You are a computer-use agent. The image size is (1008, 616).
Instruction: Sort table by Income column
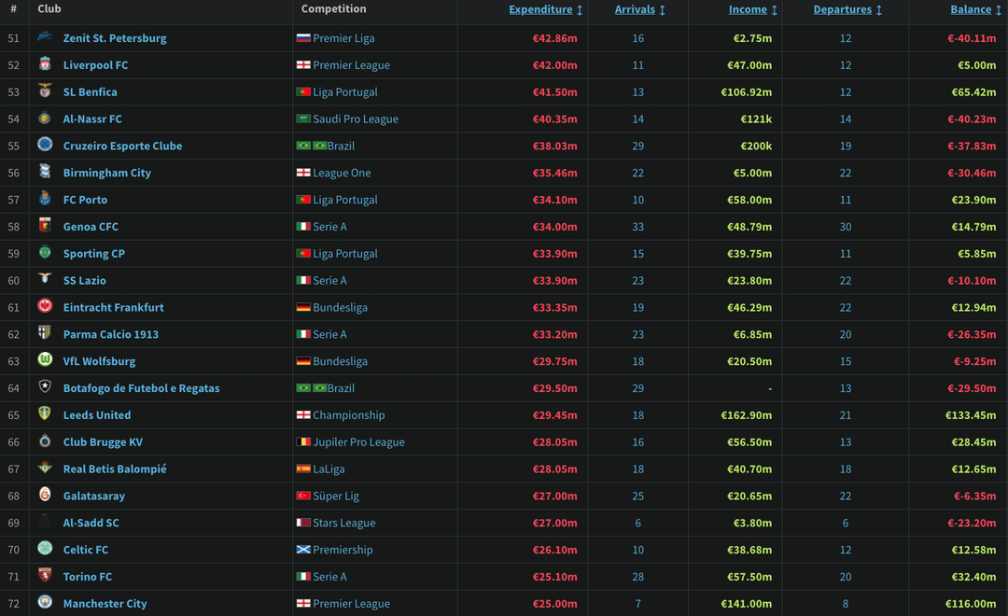(753, 9)
